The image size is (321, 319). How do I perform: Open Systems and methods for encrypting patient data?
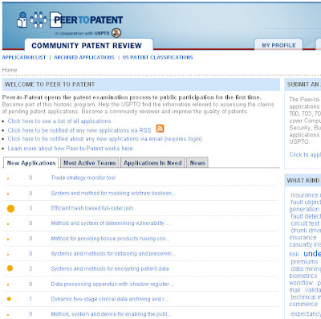pyautogui.click(x=110, y=268)
